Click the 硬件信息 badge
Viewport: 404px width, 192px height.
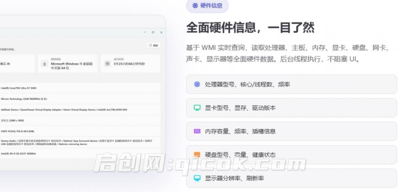coord(207,6)
